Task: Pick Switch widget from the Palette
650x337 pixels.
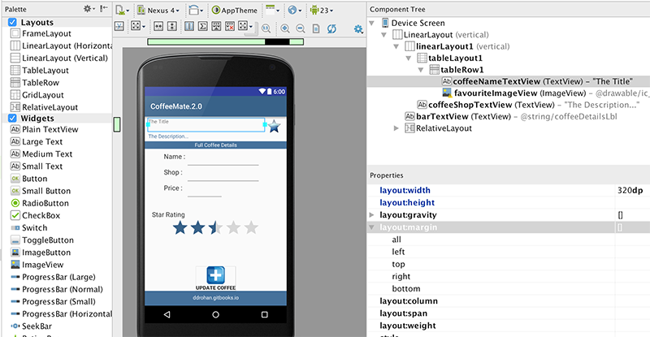Action: coord(29,228)
